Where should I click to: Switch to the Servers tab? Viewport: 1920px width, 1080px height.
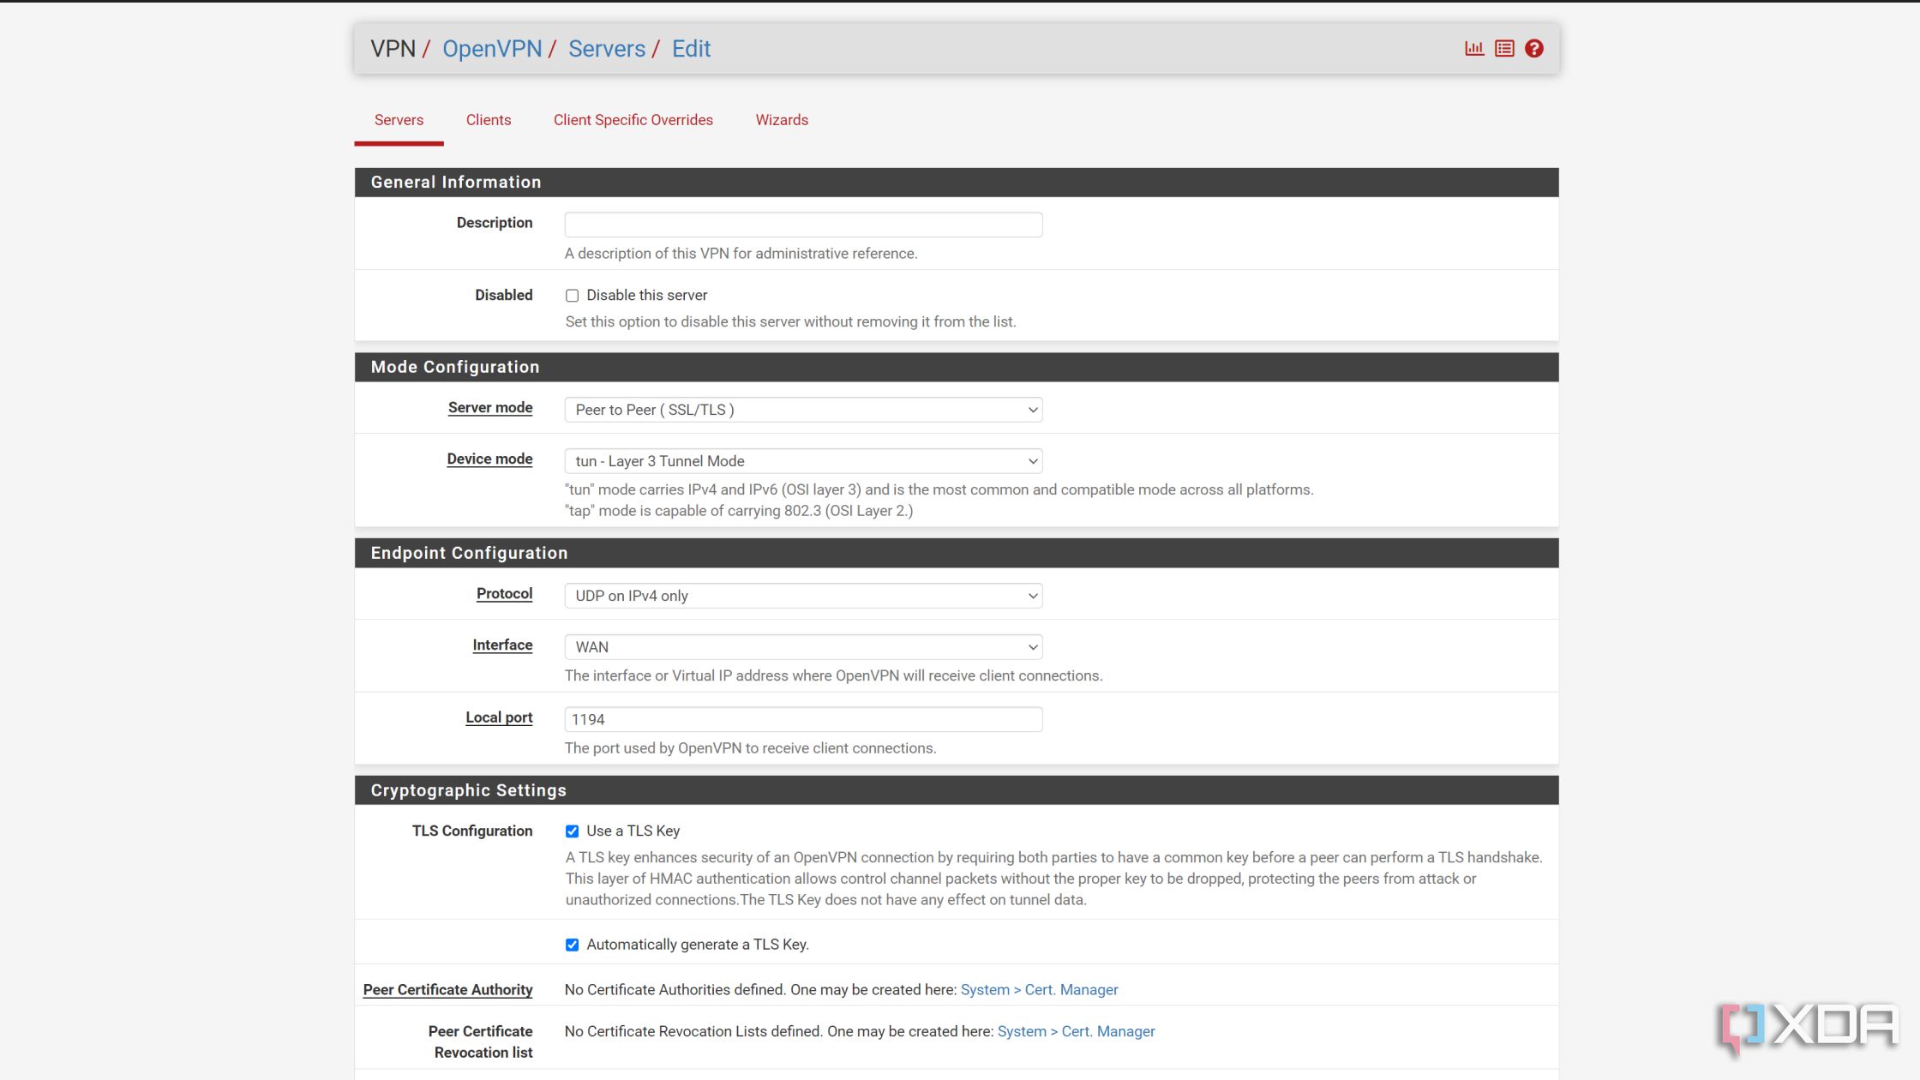399,120
